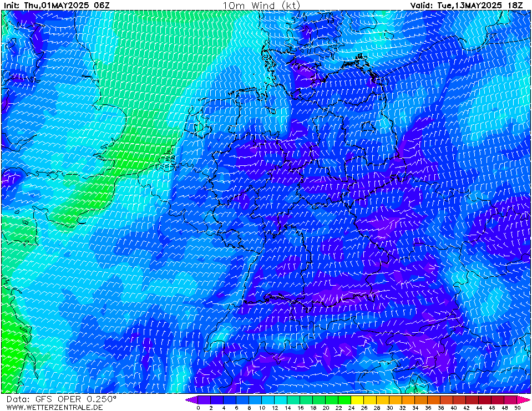
Task: Click the '50' scale label
Action: point(518,408)
